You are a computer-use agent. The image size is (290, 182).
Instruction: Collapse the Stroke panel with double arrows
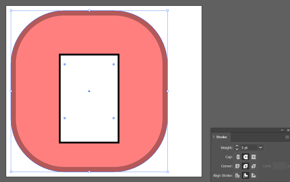(x=282, y=130)
